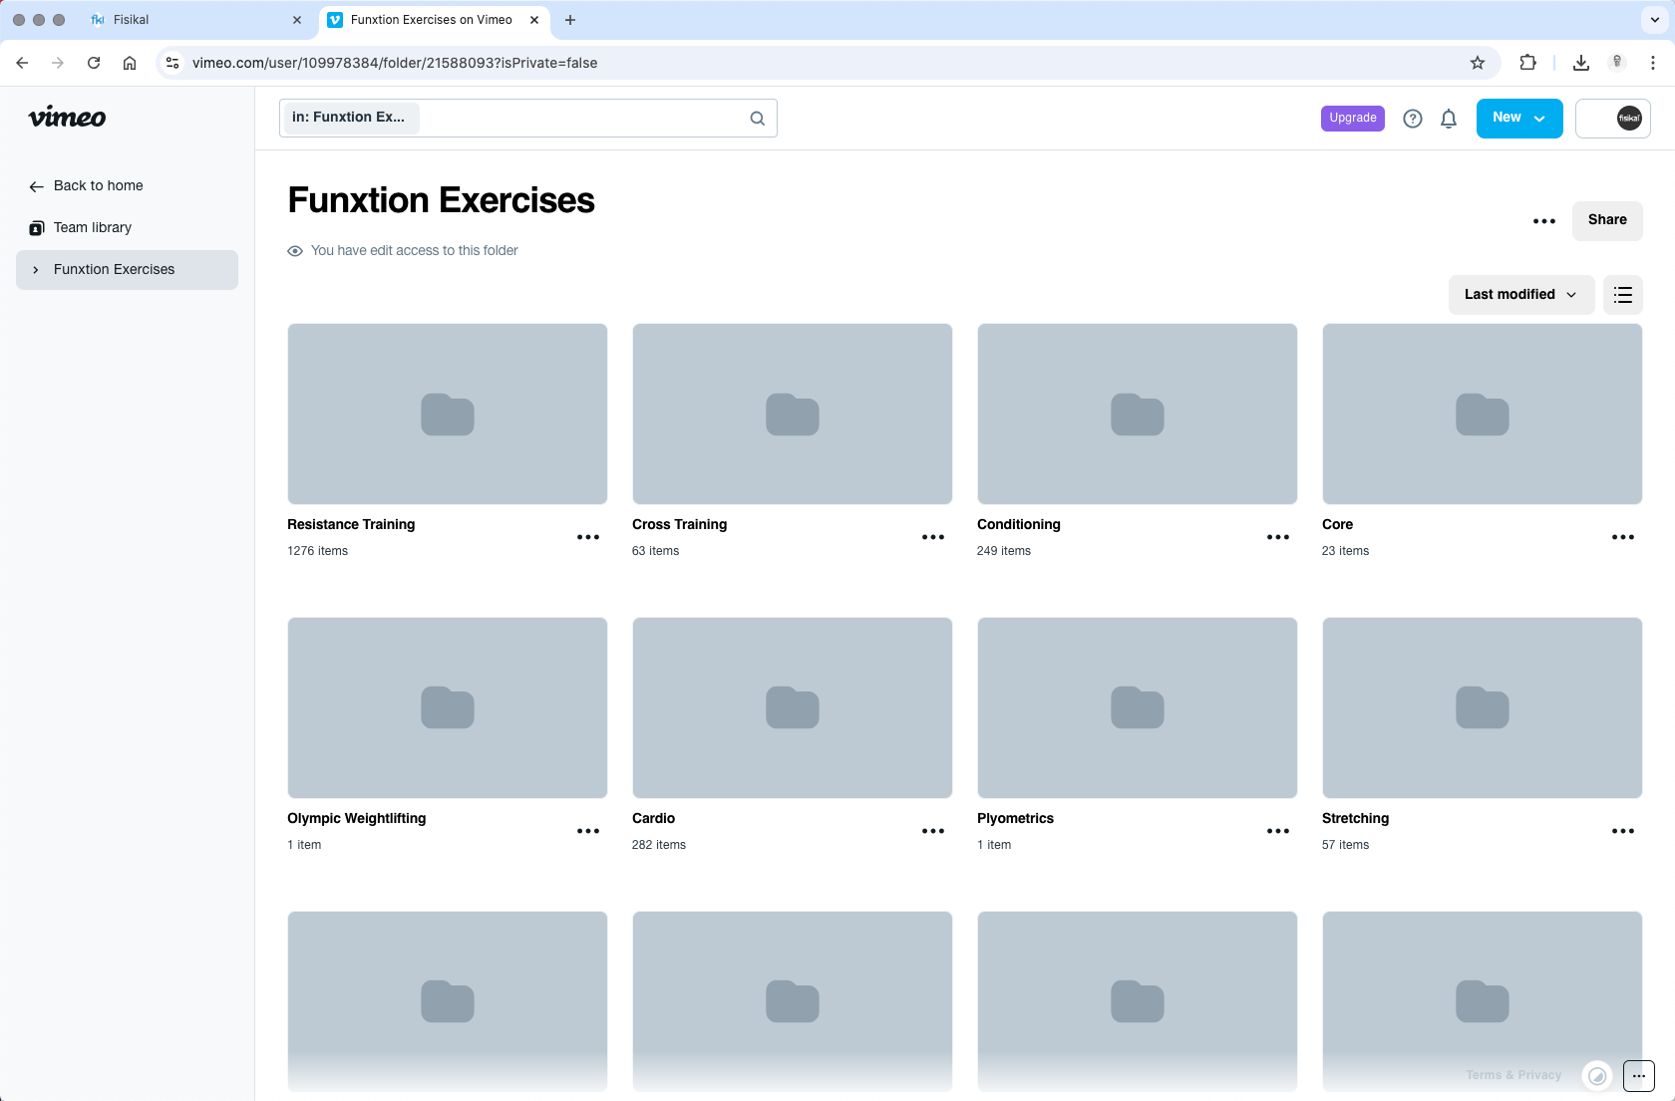Open more options for Plyometrics folder
Viewport: 1675px width, 1101px height.
pyautogui.click(x=1278, y=831)
